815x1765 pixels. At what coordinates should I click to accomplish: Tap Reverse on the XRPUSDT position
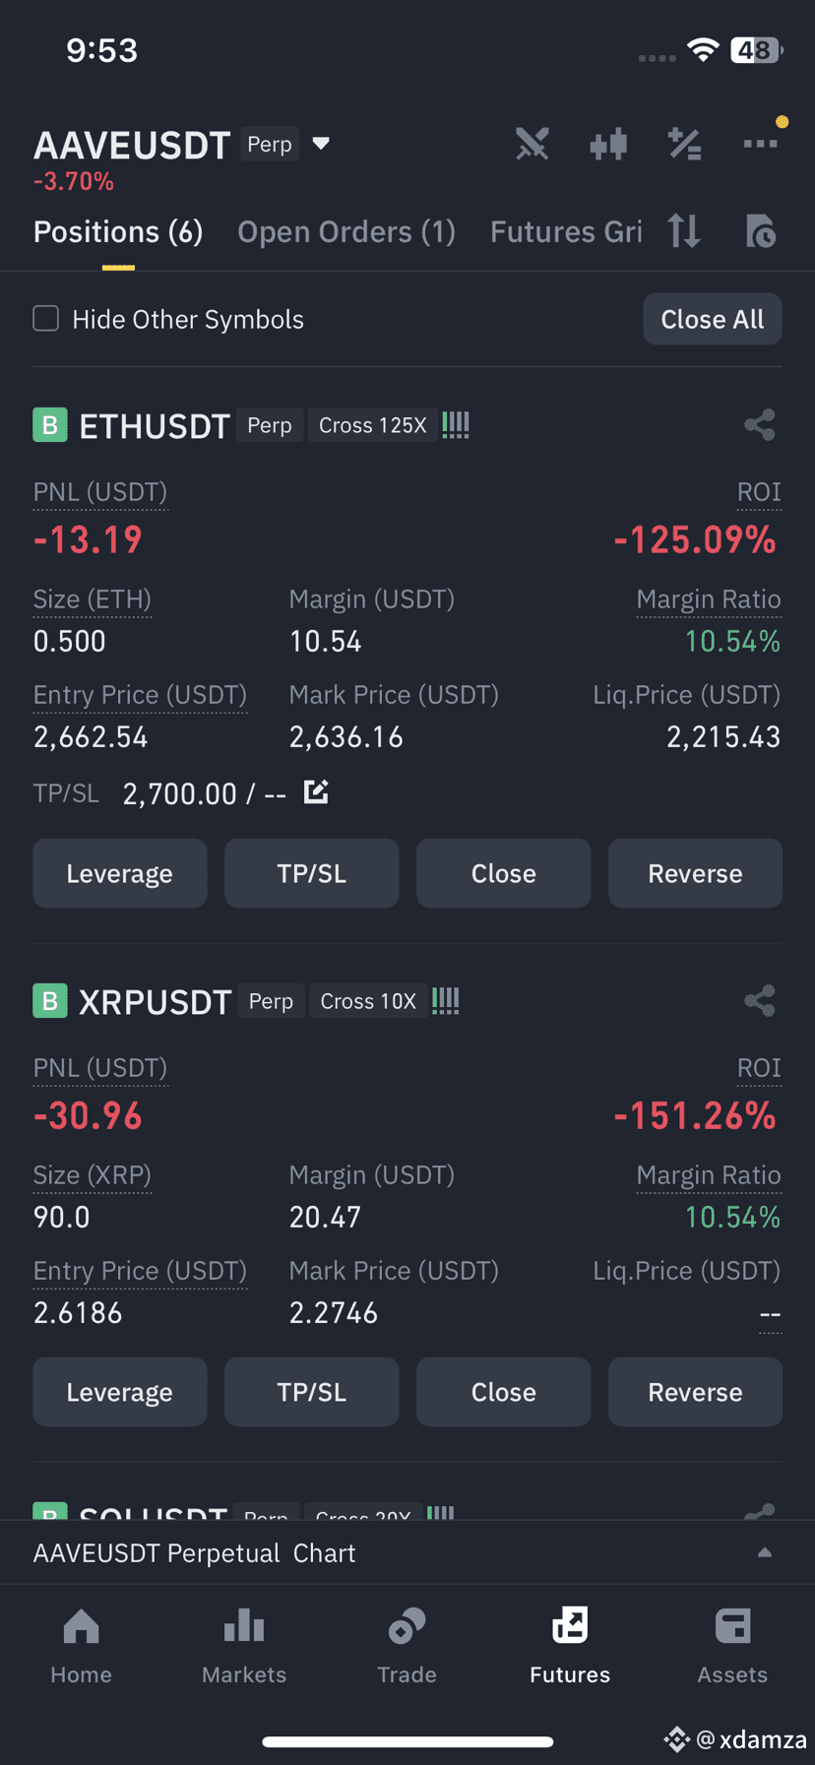tap(695, 1392)
